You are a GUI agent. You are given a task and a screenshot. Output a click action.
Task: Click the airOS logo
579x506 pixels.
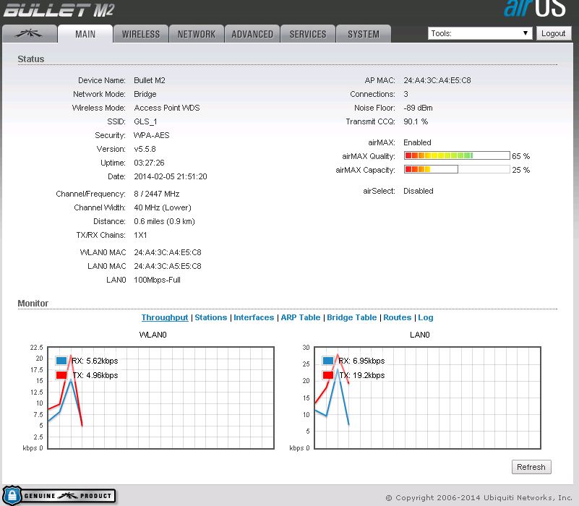coord(535,8)
